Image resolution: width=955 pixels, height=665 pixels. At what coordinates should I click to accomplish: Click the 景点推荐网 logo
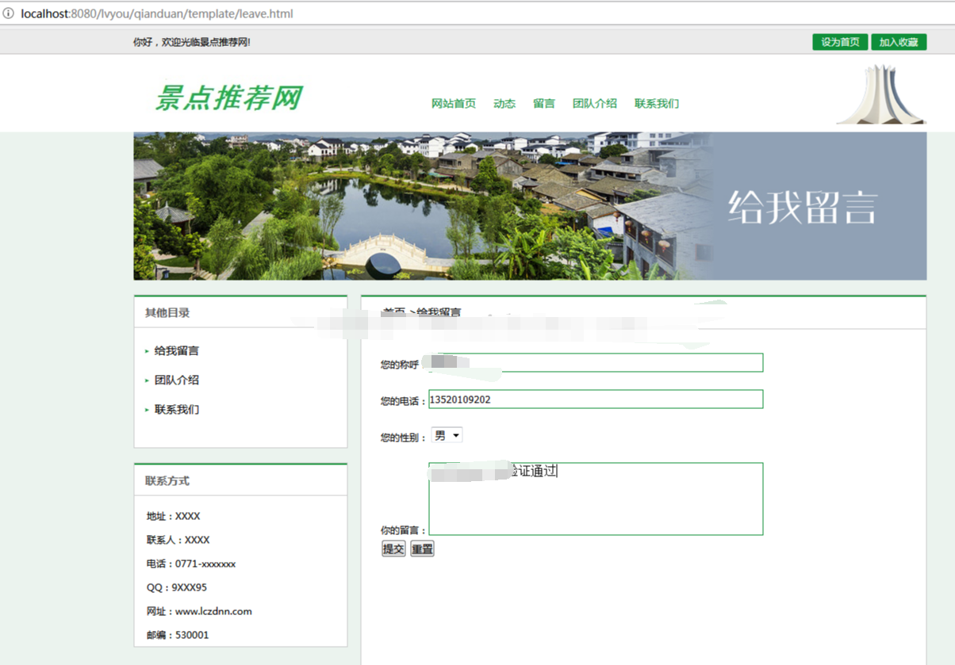[x=228, y=98]
